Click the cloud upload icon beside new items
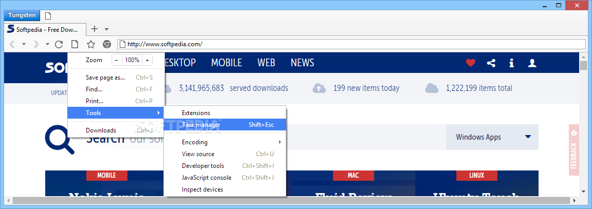Viewport: 592px width, 209px height. [320, 88]
